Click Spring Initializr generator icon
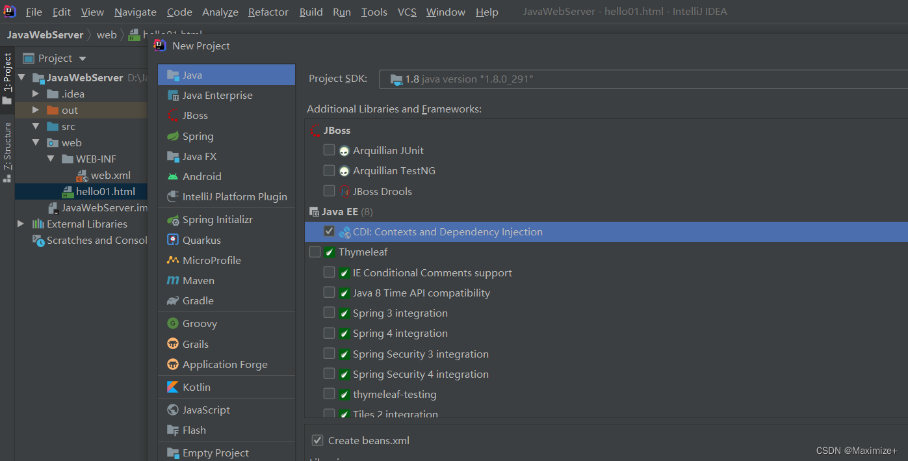Screen dimensions: 908x461 click(x=173, y=220)
